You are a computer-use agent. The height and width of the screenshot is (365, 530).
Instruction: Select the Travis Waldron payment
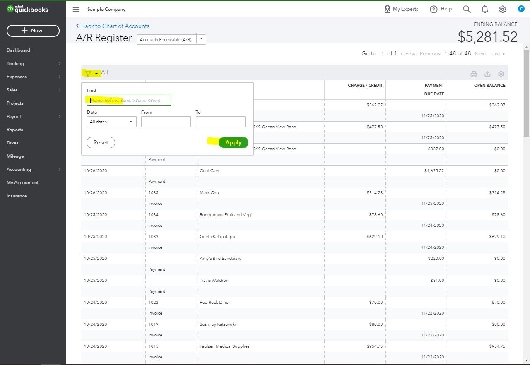(x=294, y=286)
